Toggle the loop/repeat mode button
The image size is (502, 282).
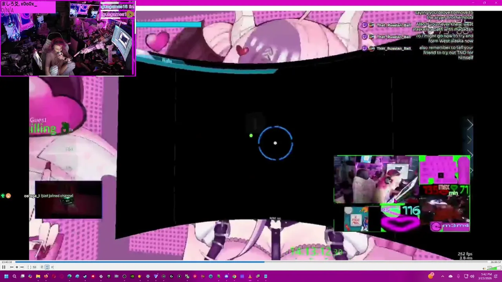(x=47, y=267)
